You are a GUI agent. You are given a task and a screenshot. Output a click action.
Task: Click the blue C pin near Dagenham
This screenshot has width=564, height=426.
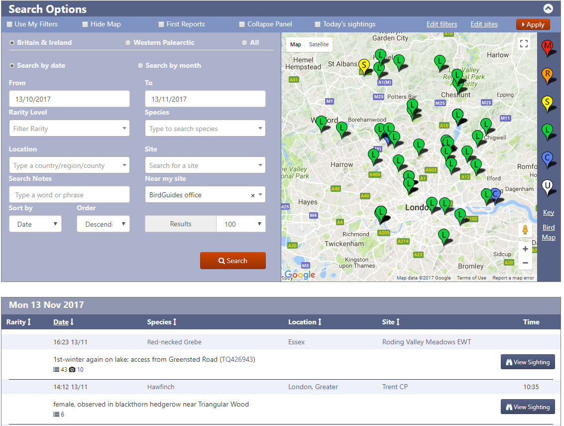click(x=496, y=195)
